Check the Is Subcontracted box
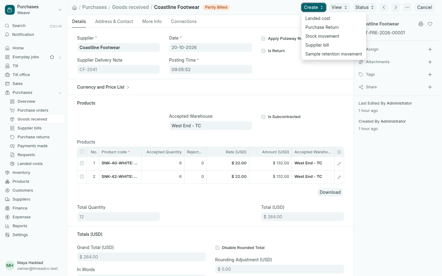Image resolution: width=442 pixels, height=276 pixels. 263,117
